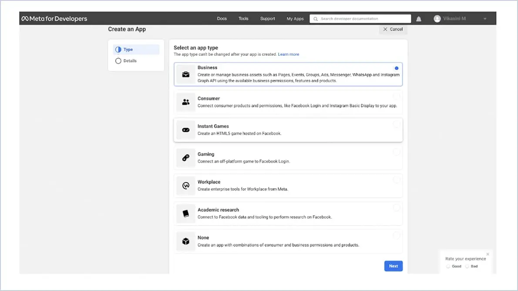Click 'Create an HTML5 game hosted on Facebook' text
Screen dimensions: 518x291
[x=239, y=134]
